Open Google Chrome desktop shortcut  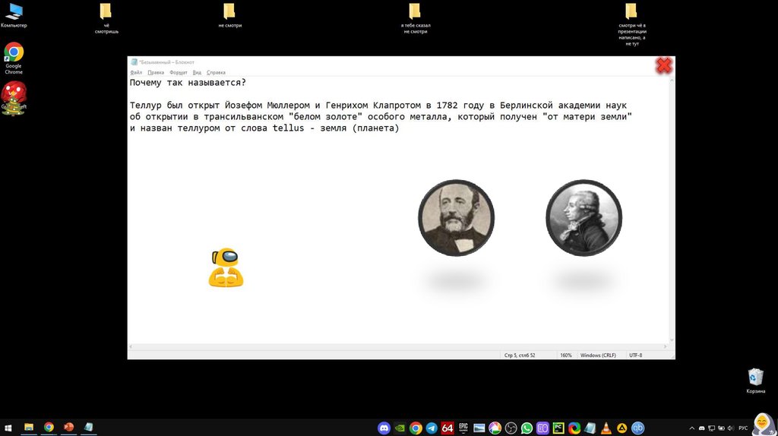click(x=14, y=53)
